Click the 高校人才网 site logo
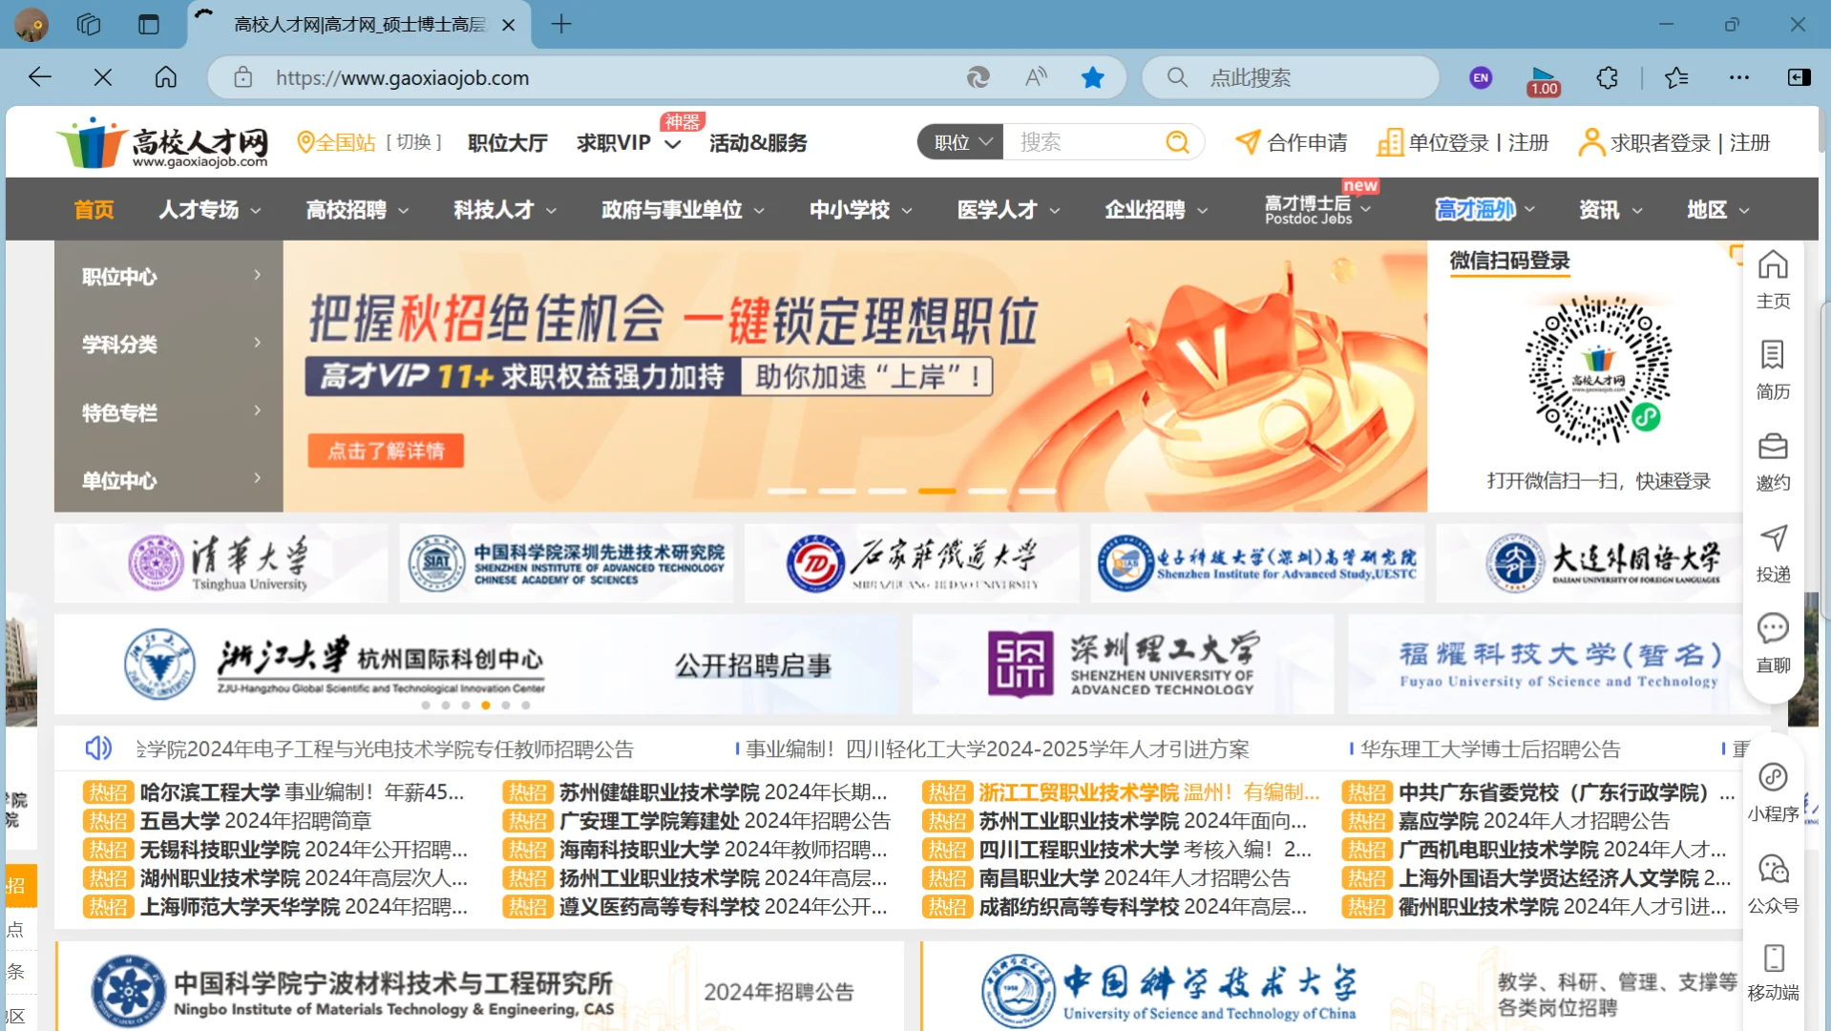This screenshot has width=1831, height=1031. point(162,143)
